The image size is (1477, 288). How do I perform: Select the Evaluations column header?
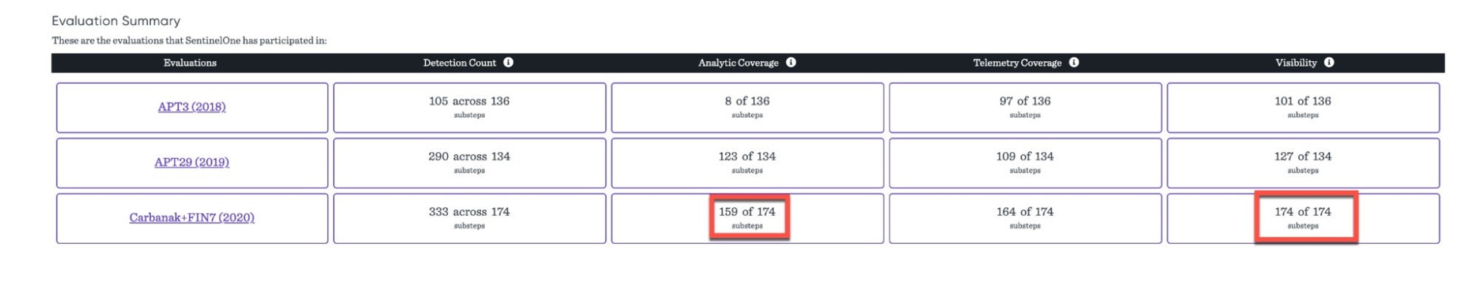tap(190, 63)
